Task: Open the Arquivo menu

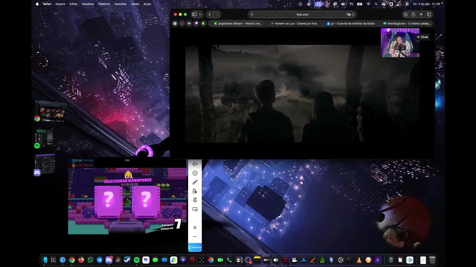Action: coord(60,4)
